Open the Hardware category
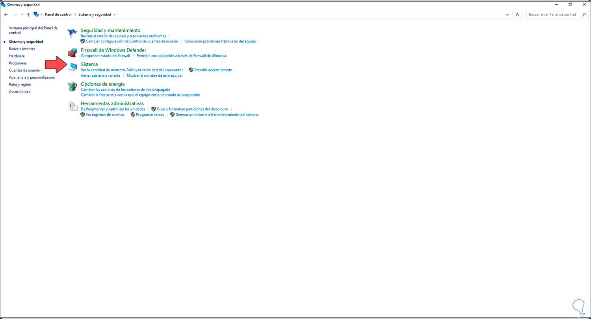This screenshot has height=319, width=591. click(17, 56)
